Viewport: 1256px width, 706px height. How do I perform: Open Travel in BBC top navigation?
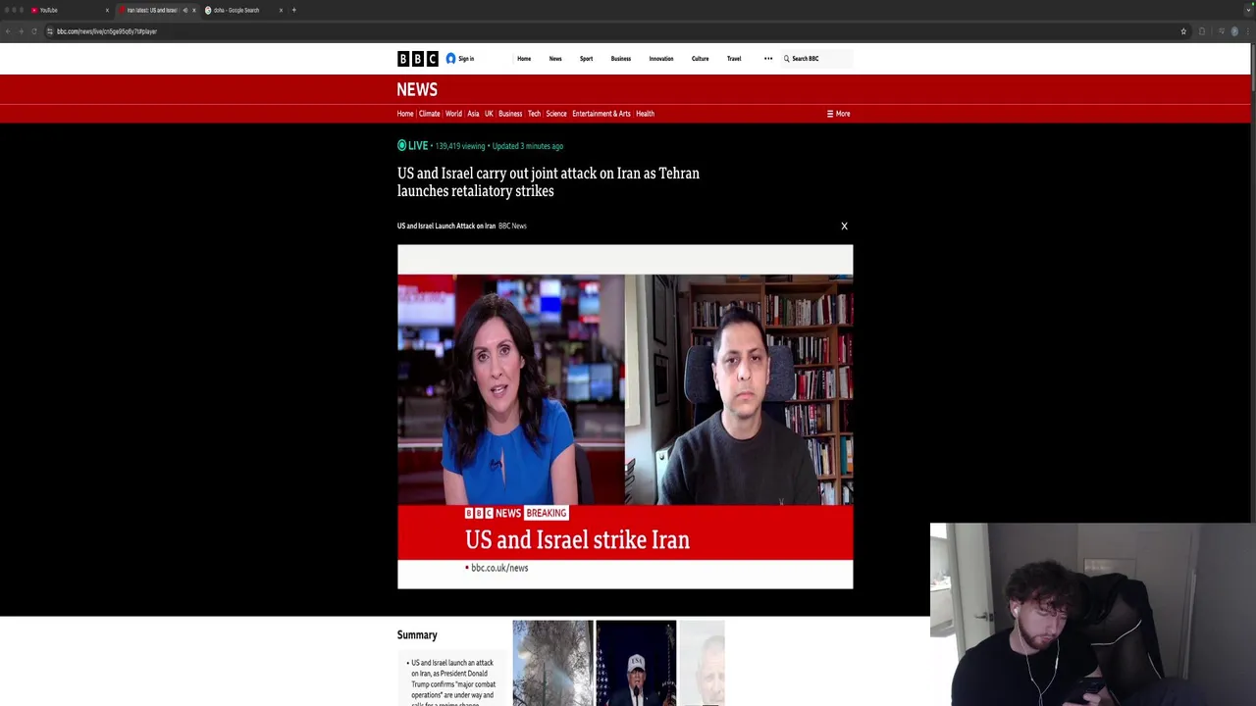[x=734, y=59]
